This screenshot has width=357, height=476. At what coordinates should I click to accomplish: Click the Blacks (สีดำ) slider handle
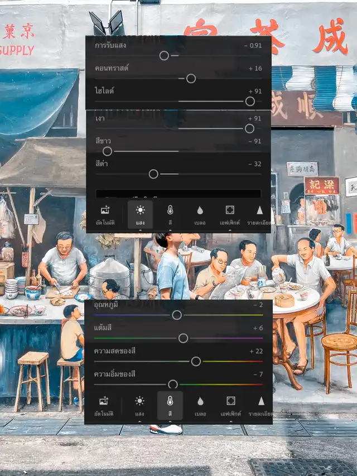153,174
